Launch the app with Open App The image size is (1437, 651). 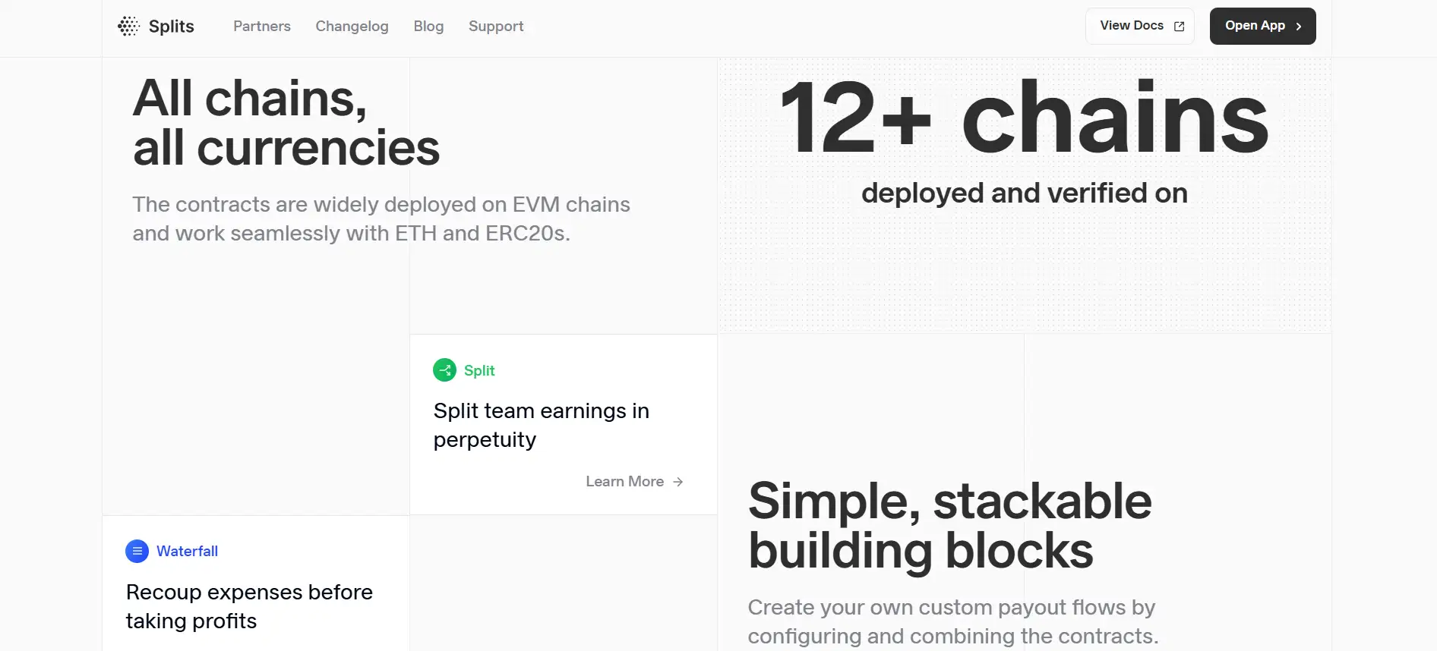pyautogui.click(x=1255, y=26)
